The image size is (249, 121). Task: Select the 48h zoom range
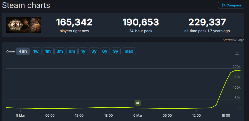[x=23, y=51]
